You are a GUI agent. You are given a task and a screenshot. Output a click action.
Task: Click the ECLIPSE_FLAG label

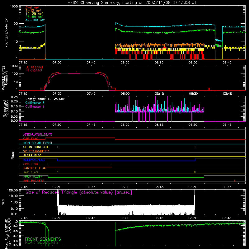point(34,160)
